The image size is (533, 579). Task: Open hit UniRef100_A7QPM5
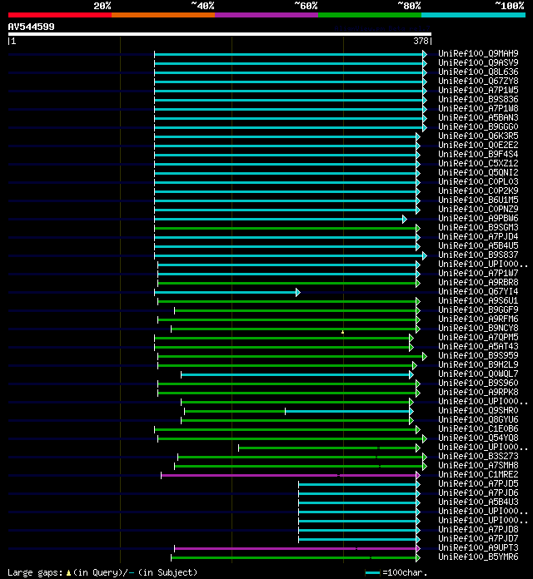pyautogui.click(x=478, y=337)
